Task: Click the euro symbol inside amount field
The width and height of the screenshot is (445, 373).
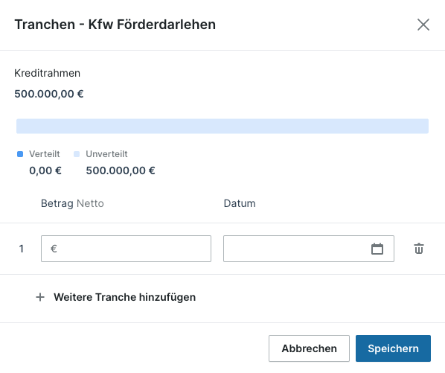Action: pyautogui.click(x=54, y=249)
